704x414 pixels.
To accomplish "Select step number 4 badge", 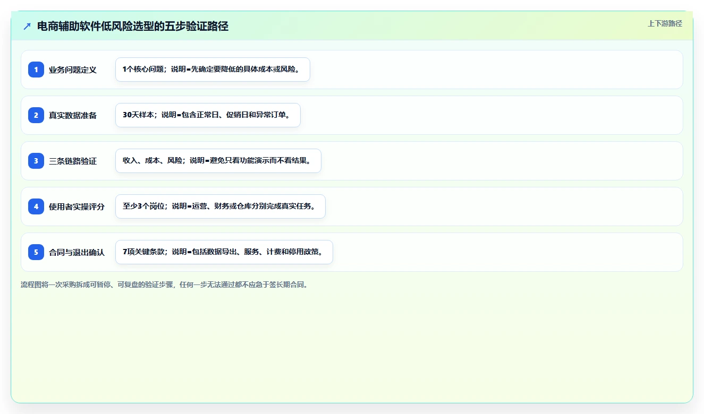I will (36, 206).
